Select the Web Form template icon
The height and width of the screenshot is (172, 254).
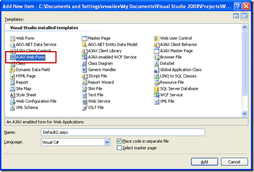[x=12, y=38]
